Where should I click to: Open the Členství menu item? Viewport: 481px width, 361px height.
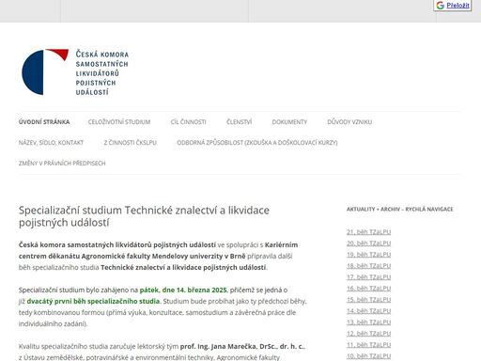[x=239, y=122]
